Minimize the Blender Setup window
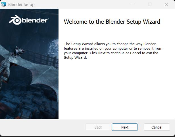Viewport: 175px width, 137px height. pos(133,4)
